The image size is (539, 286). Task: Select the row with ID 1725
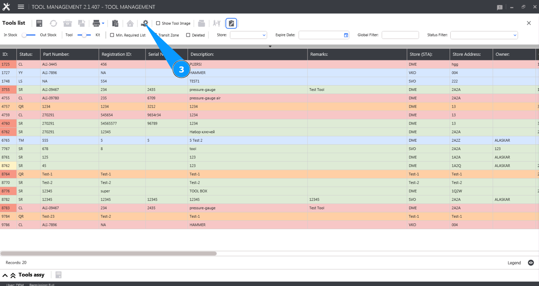(269, 65)
